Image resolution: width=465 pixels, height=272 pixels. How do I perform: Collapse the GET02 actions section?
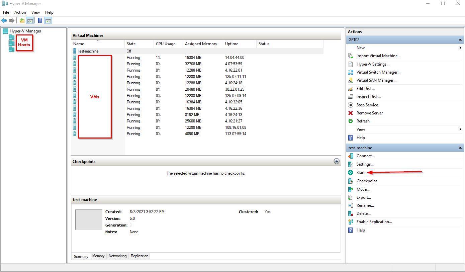click(x=460, y=40)
